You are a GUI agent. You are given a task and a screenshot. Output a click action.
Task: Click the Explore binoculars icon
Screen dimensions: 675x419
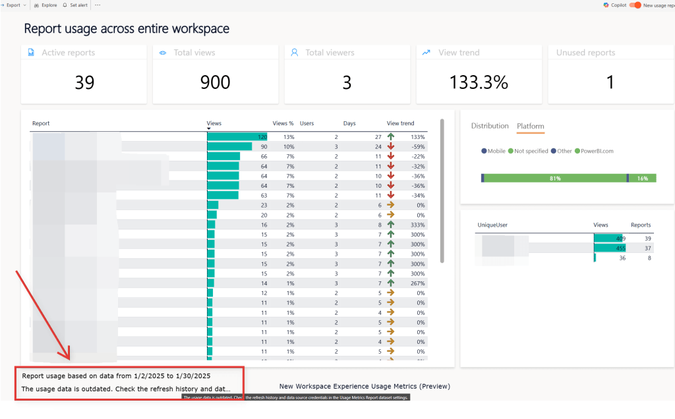36,5
